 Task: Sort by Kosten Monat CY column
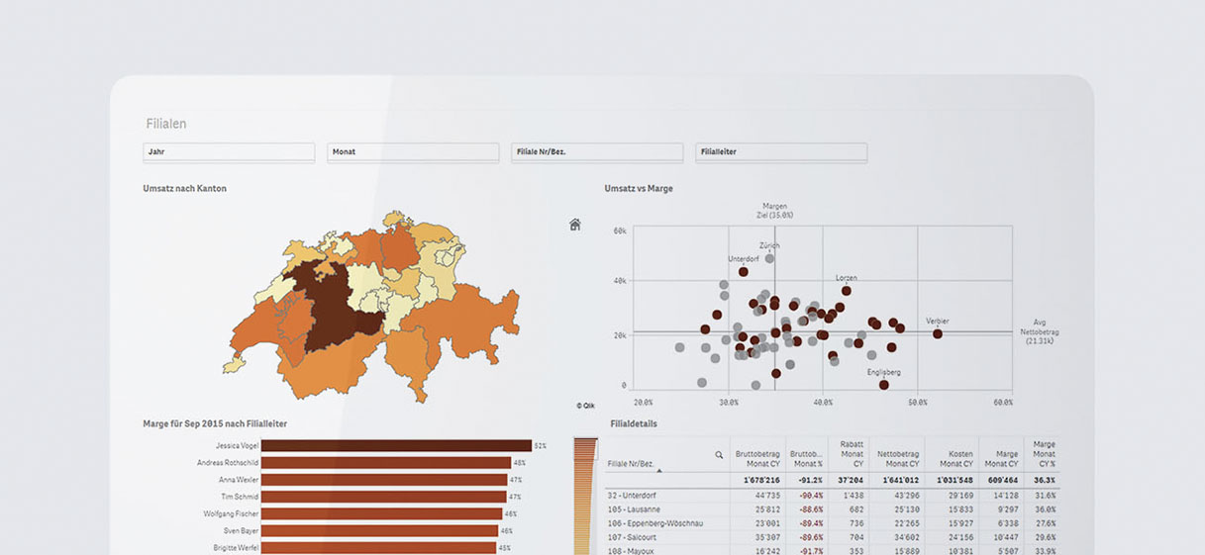point(954,458)
